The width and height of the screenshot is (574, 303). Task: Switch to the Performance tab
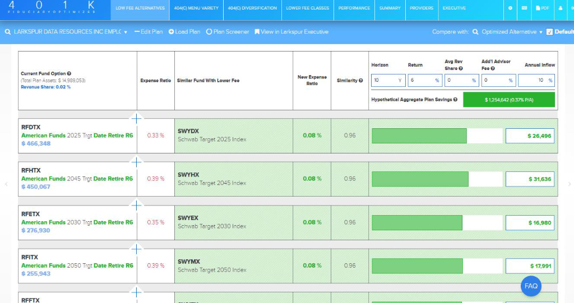[x=355, y=8]
